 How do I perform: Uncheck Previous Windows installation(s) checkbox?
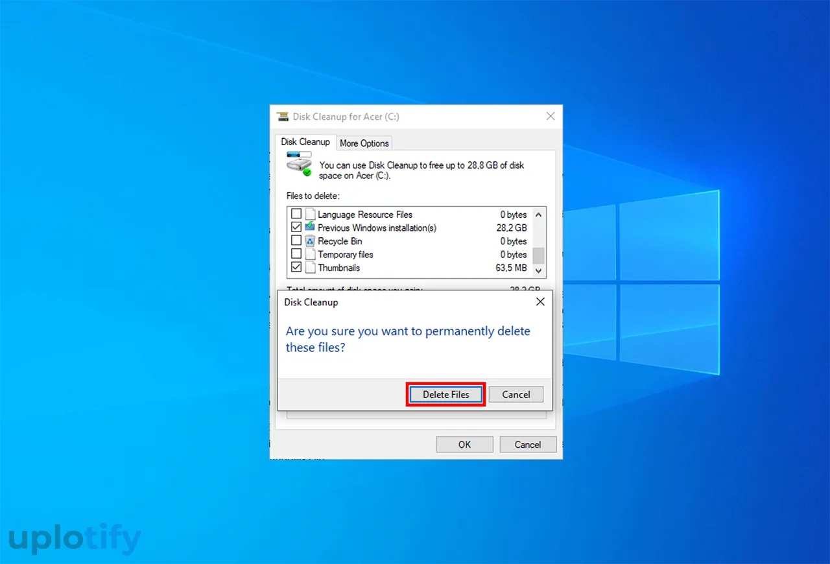pos(296,228)
